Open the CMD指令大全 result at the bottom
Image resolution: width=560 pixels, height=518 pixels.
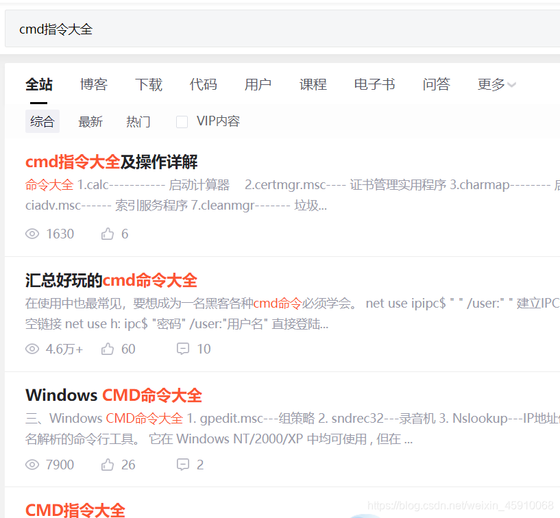click(x=75, y=510)
